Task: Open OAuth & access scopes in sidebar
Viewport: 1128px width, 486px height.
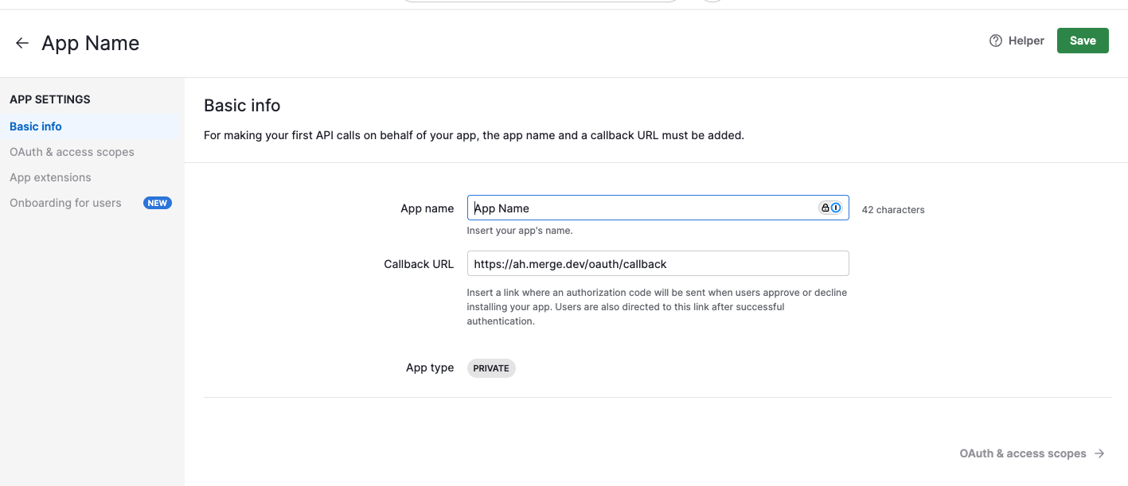Action: (x=72, y=152)
